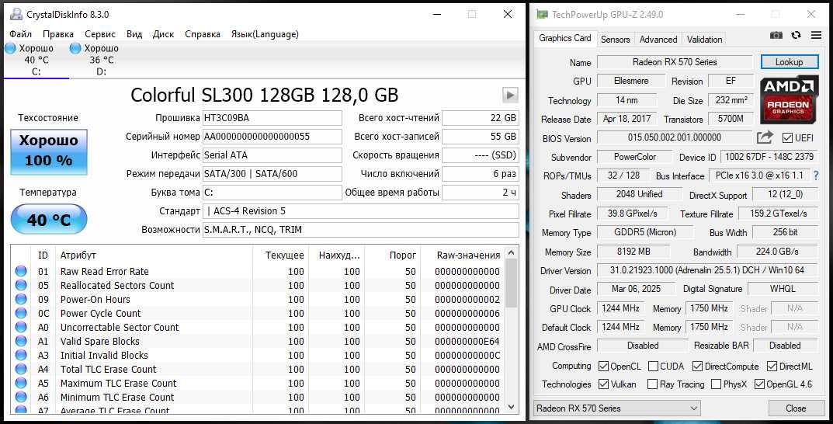Click the Режим передачи field SATA/300 | SATA/600

point(272,174)
